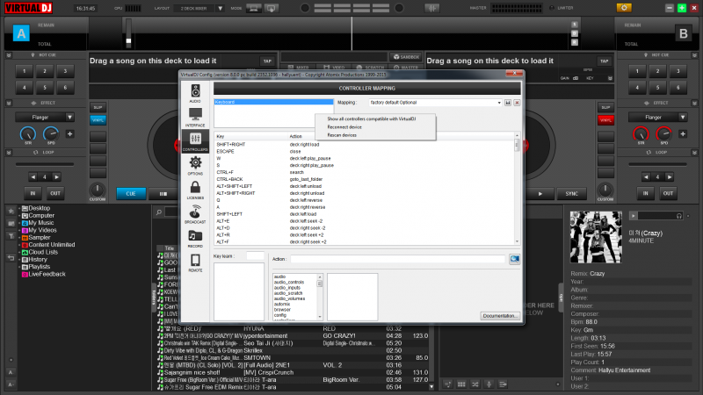Open the Remote config section
The height and width of the screenshot is (395, 703).
(195, 262)
